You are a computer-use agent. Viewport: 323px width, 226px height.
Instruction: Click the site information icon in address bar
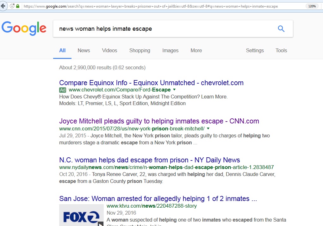[x=12, y=6]
